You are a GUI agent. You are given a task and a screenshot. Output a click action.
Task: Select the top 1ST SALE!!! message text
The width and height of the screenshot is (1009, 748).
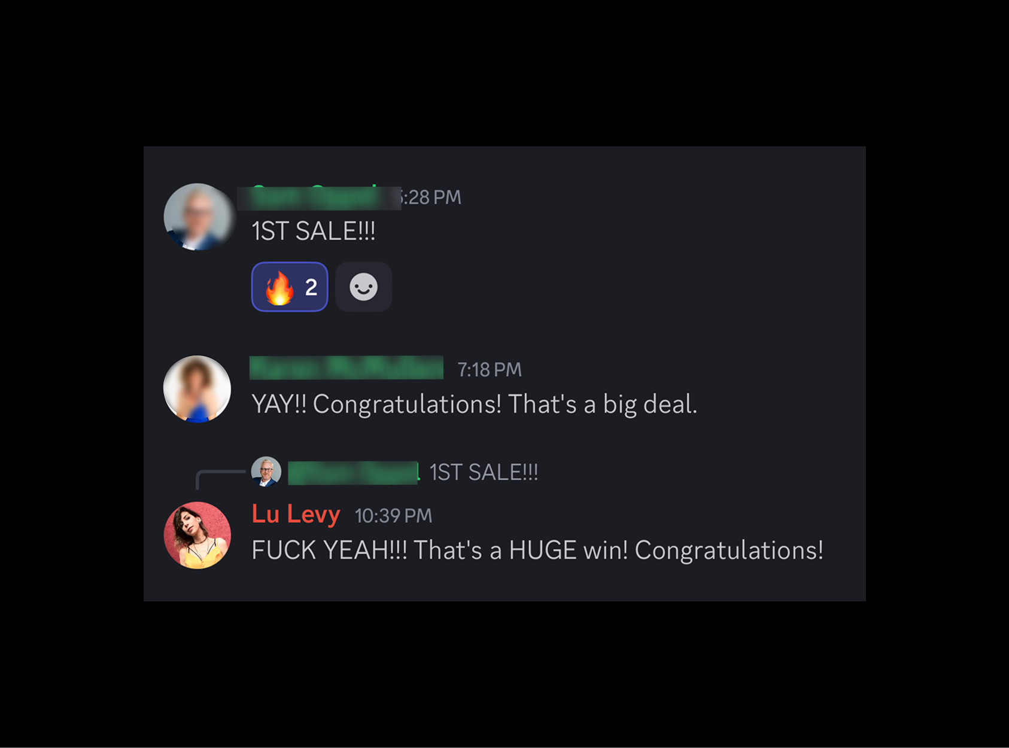pyautogui.click(x=313, y=231)
